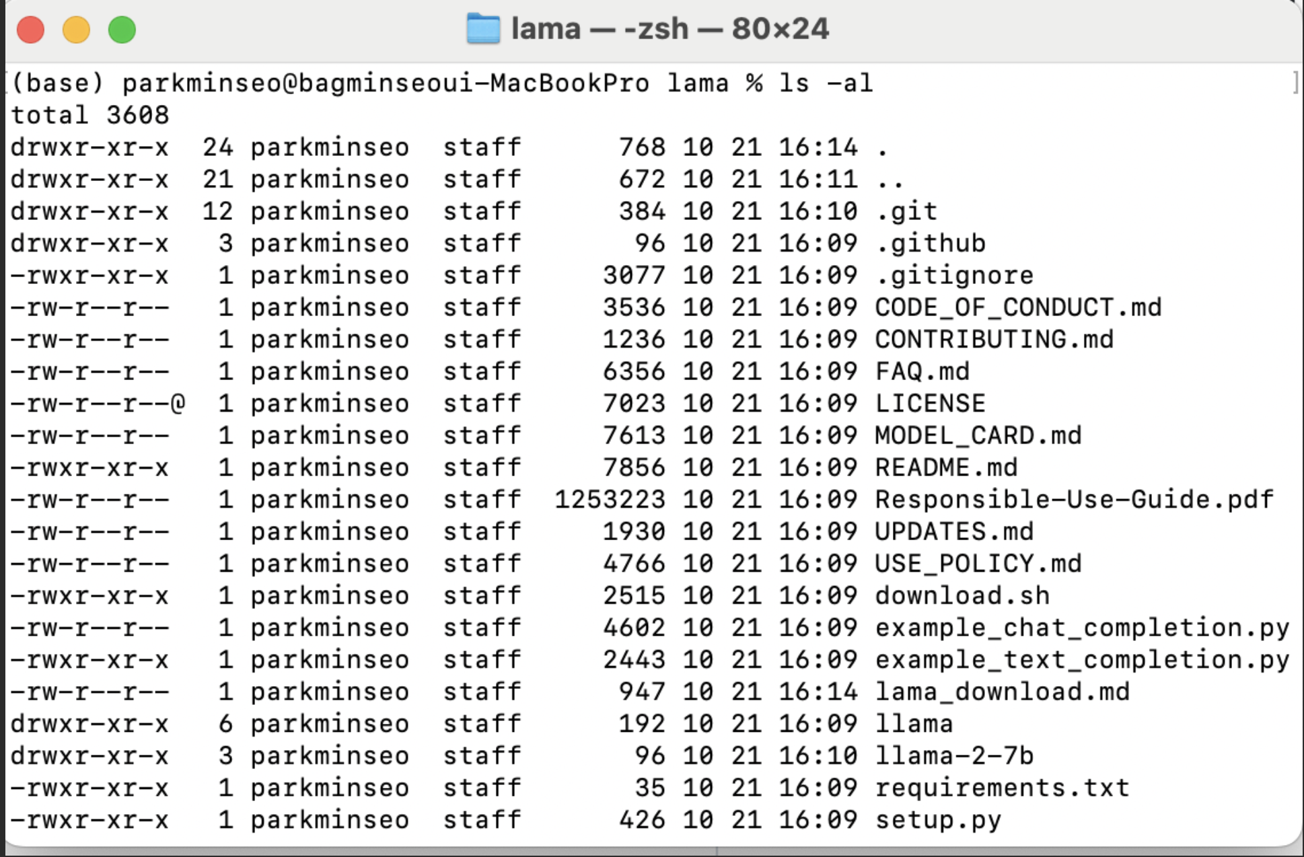Viewport: 1304px width, 857px height.
Task: Click the link count "24" on the first row
Action: [x=218, y=147]
